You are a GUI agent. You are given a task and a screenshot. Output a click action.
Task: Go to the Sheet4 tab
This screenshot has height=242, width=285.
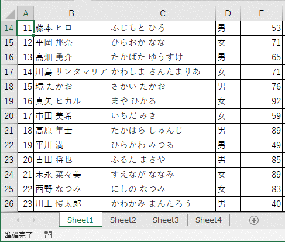[x=208, y=220]
